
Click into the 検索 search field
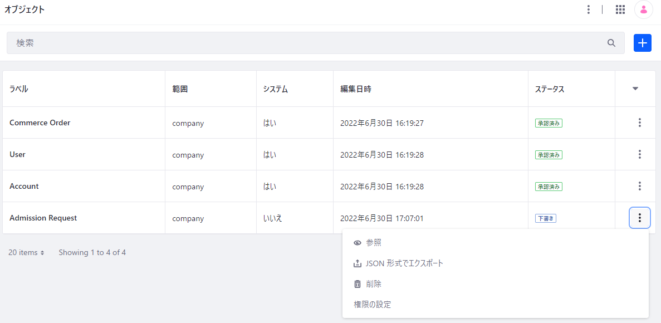(x=306, y=43)
